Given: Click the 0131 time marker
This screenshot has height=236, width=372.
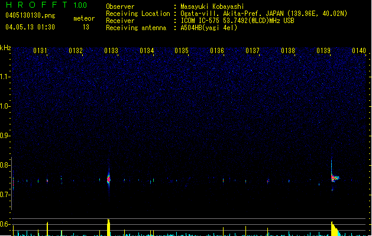Looking at the screenshot, I should coord(40,51).
